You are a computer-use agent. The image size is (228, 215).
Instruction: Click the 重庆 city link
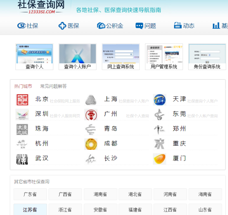click(x=179, y=144)
